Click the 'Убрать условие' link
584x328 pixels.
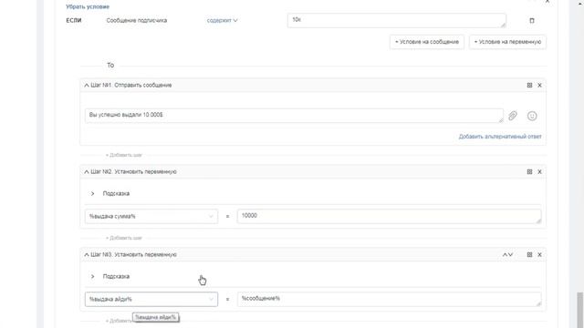88,6
